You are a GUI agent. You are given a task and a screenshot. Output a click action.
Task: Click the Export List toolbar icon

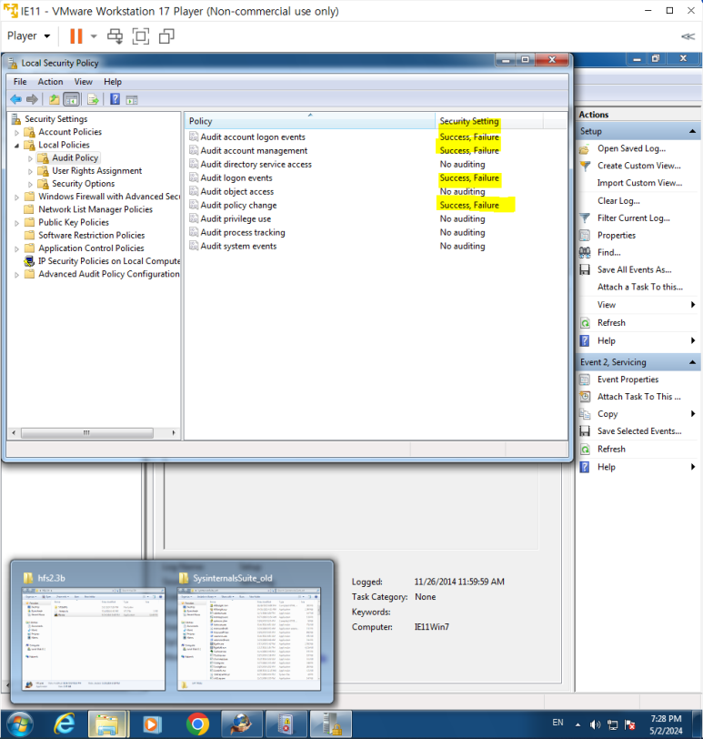[x=94, y=99]
